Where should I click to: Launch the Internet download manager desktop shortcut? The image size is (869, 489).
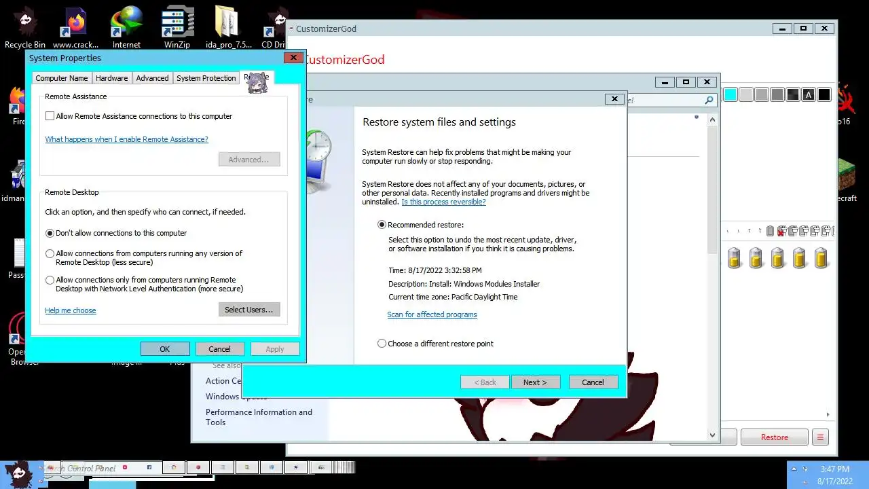126,27
